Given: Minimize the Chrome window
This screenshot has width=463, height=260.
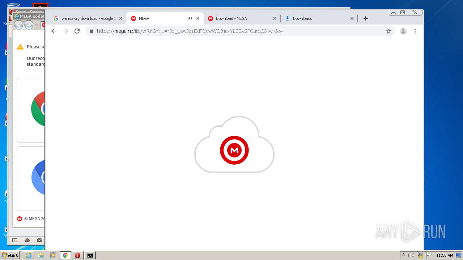Looking at the screenshot, I should [394, 12].
